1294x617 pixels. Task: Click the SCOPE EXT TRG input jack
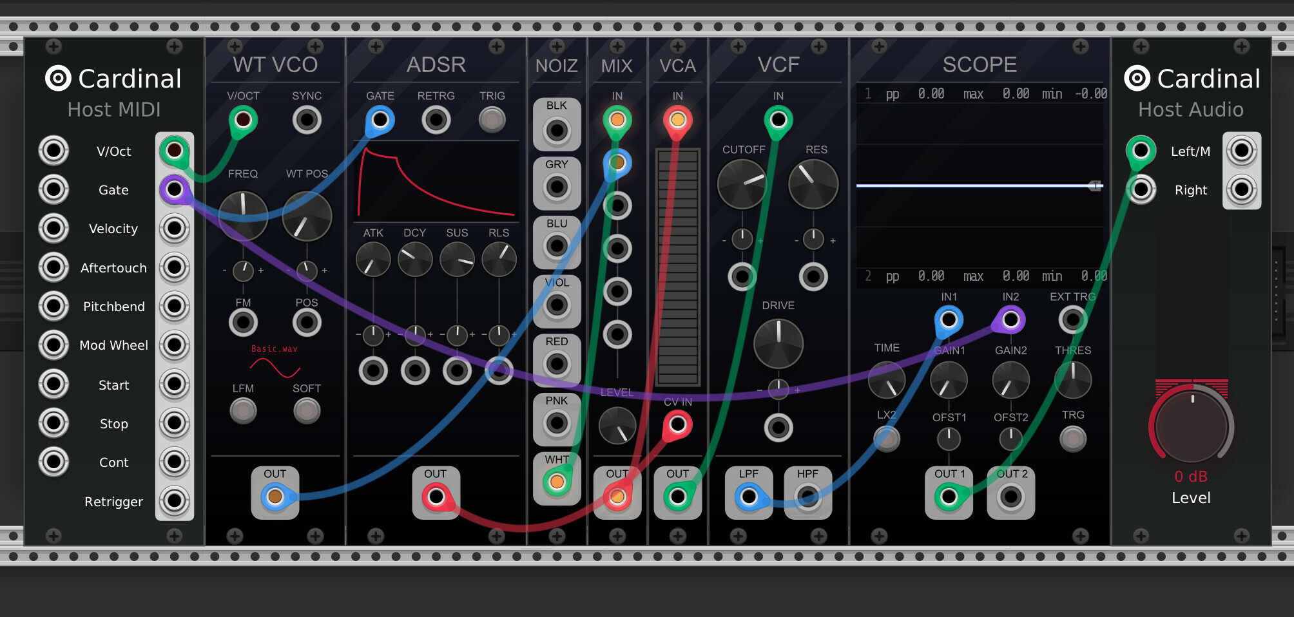[1073, 319]
